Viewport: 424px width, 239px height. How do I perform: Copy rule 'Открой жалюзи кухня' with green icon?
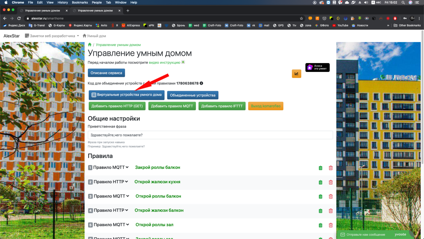(320, 182)
